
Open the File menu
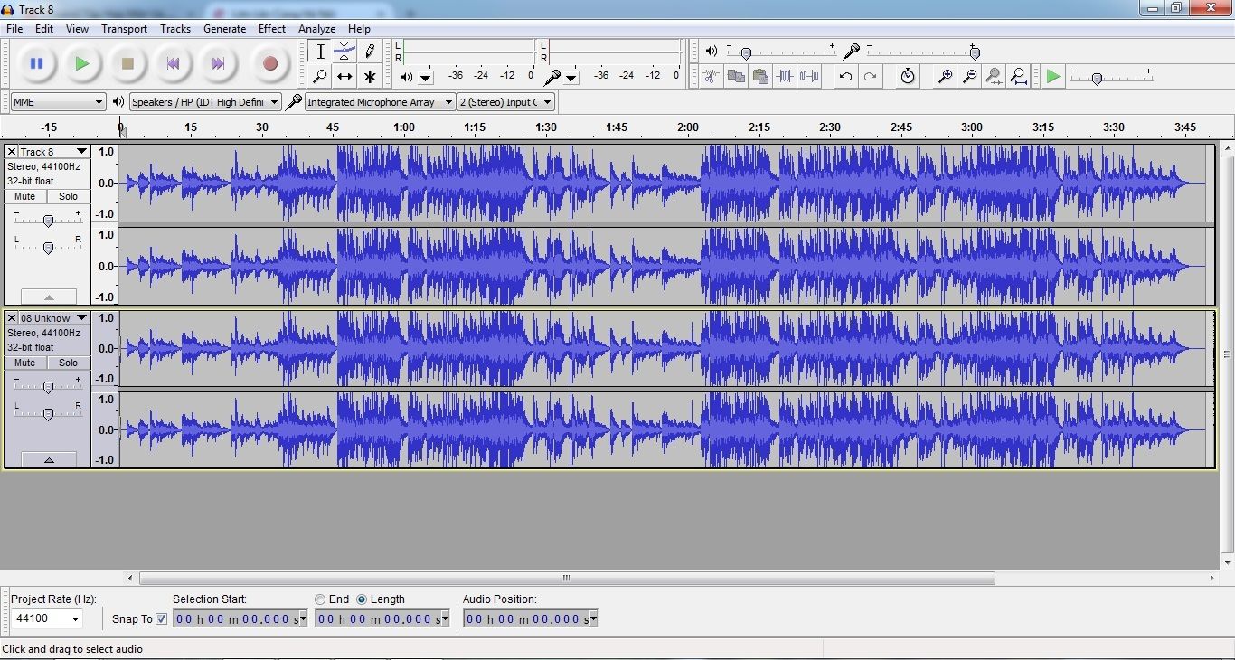click(14, 29)
